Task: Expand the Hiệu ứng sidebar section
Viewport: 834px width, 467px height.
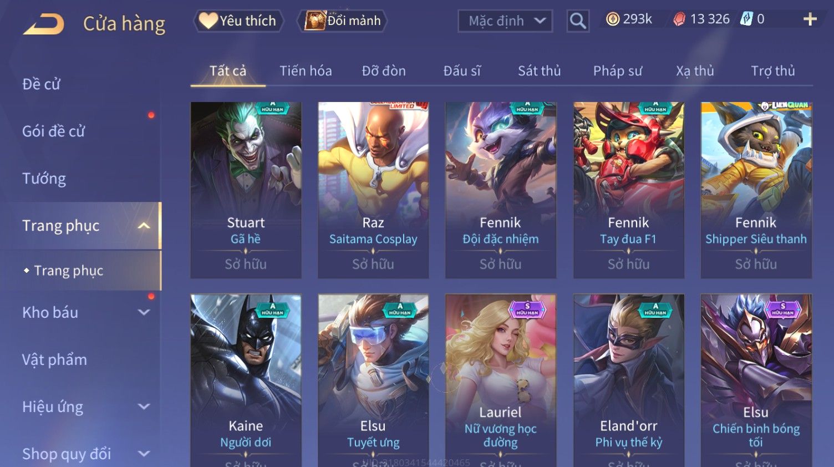Action: 144,407
